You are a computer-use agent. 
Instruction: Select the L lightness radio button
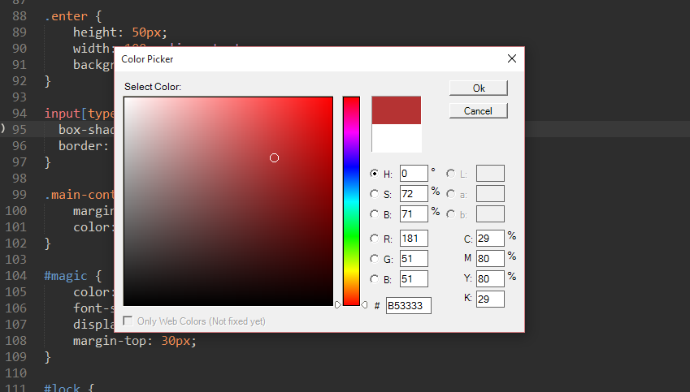[450, 174]
